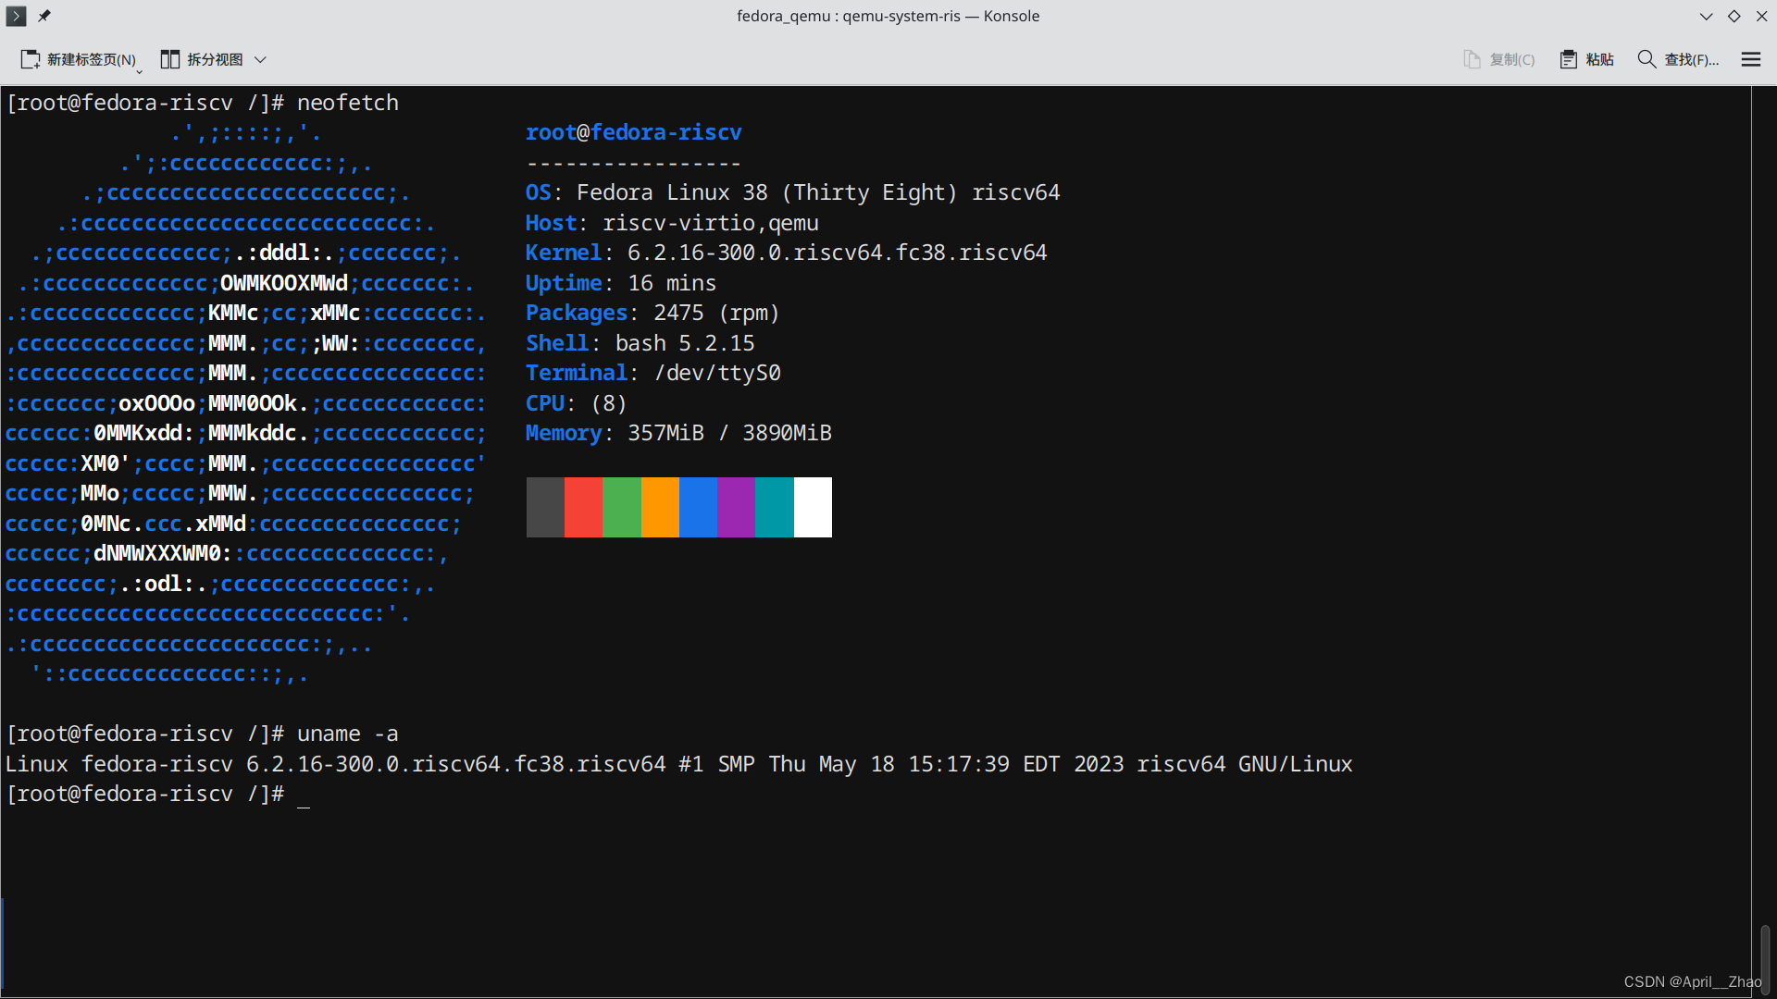Click the Copy (复制) toolbar icon
The height and width of the screenshot is (999, 1777).
click(1472, 59)
